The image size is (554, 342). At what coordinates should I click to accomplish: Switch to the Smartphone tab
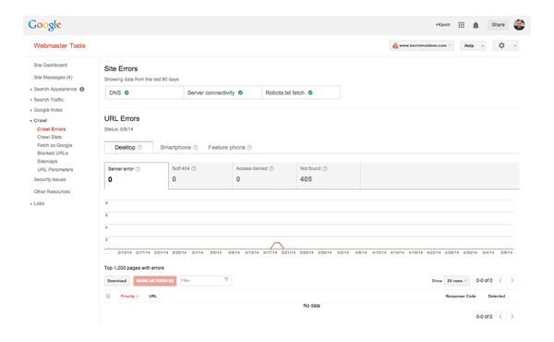tap(179, 148)
